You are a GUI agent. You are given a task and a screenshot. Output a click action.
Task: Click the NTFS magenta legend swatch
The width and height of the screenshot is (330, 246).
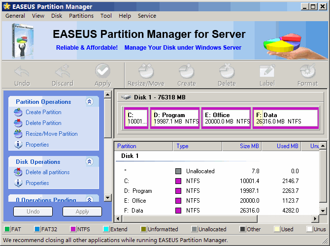(73, 229)
